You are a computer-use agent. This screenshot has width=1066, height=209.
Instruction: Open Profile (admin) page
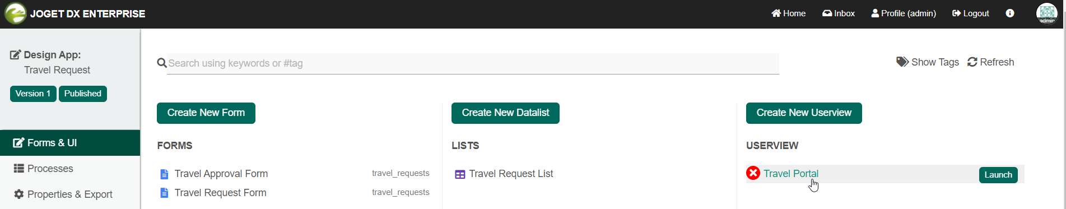(904, 13)
